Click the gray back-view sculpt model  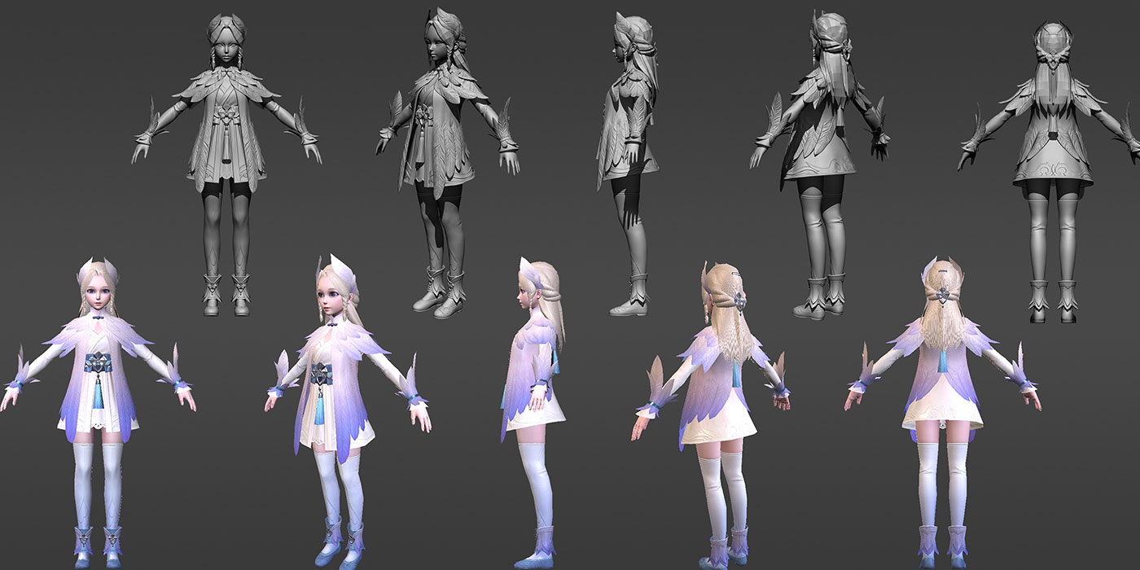coord(1050,155)
